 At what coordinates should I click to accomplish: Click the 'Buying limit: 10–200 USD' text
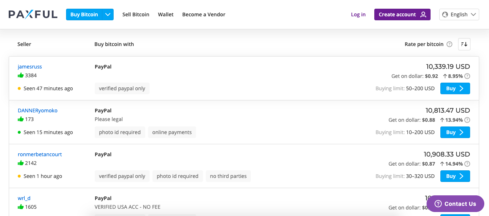click(405, 132)
